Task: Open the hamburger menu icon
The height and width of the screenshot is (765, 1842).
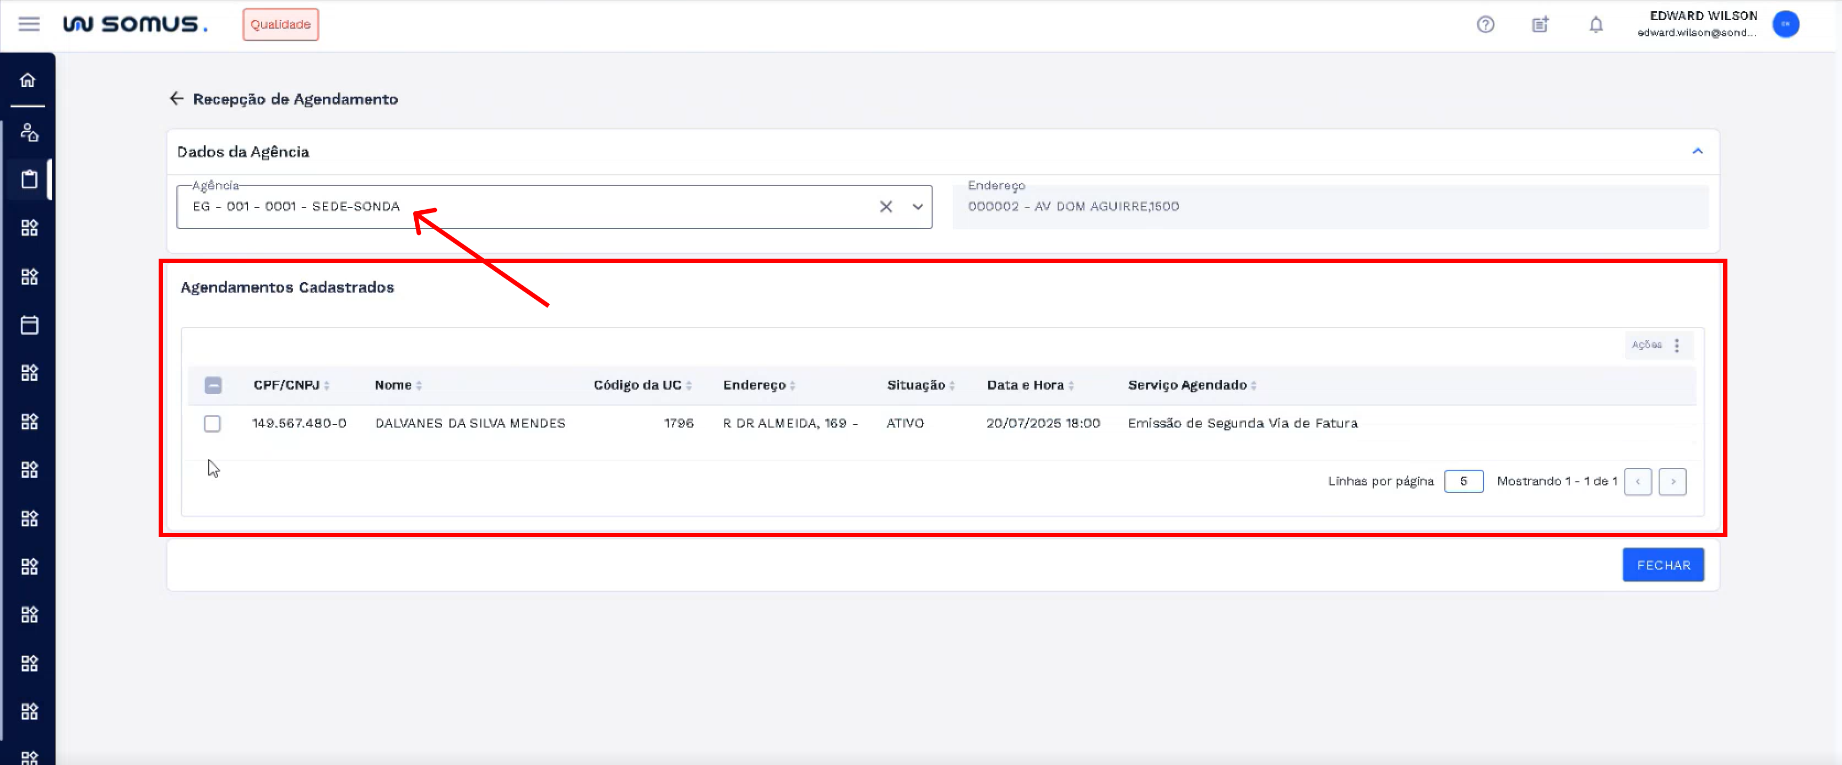Action: (29, 24)
